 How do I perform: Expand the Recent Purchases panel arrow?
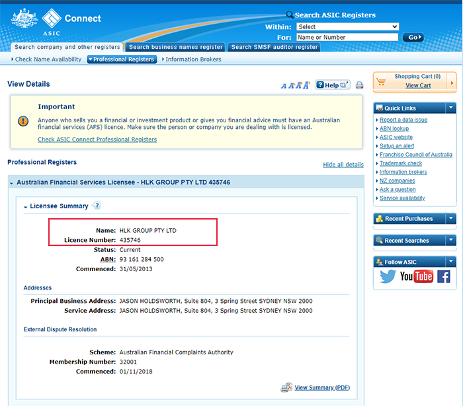click(x=450, y=218)
